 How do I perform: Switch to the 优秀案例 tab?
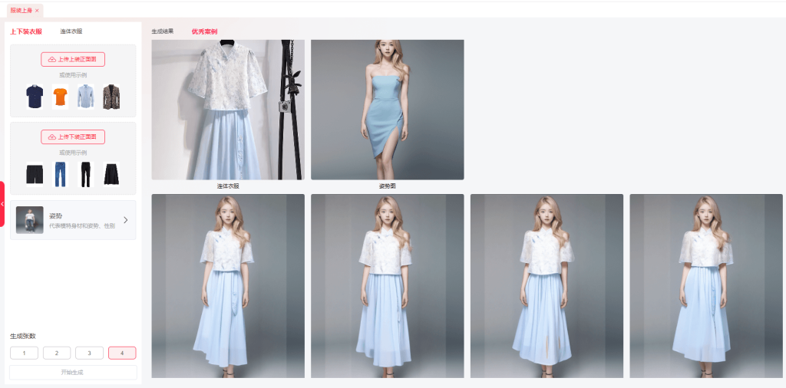pos(204,31)
